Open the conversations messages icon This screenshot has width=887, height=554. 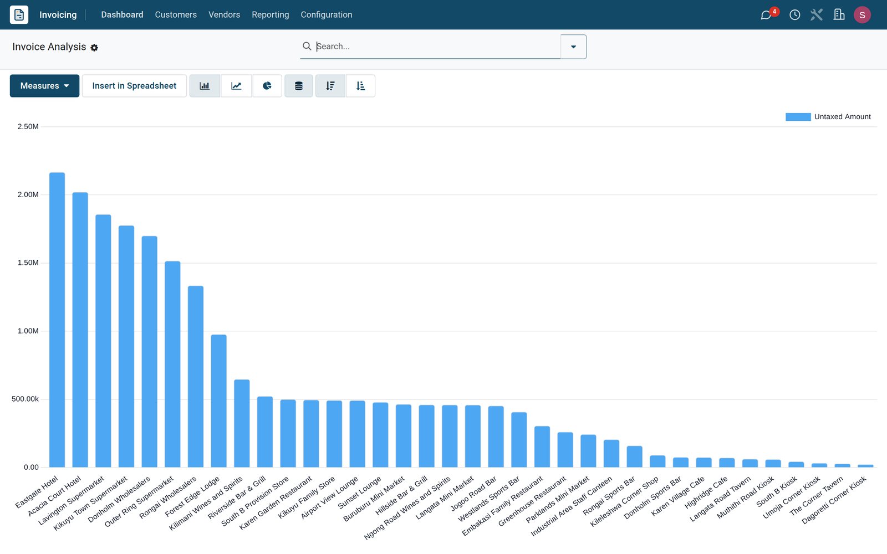coord(766,15)
